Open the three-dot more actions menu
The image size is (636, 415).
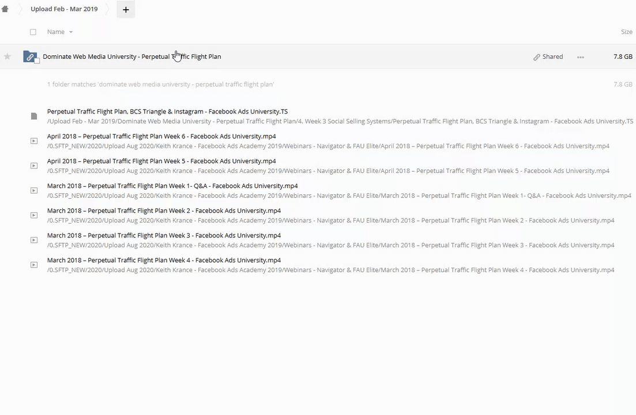pos(580,57)
